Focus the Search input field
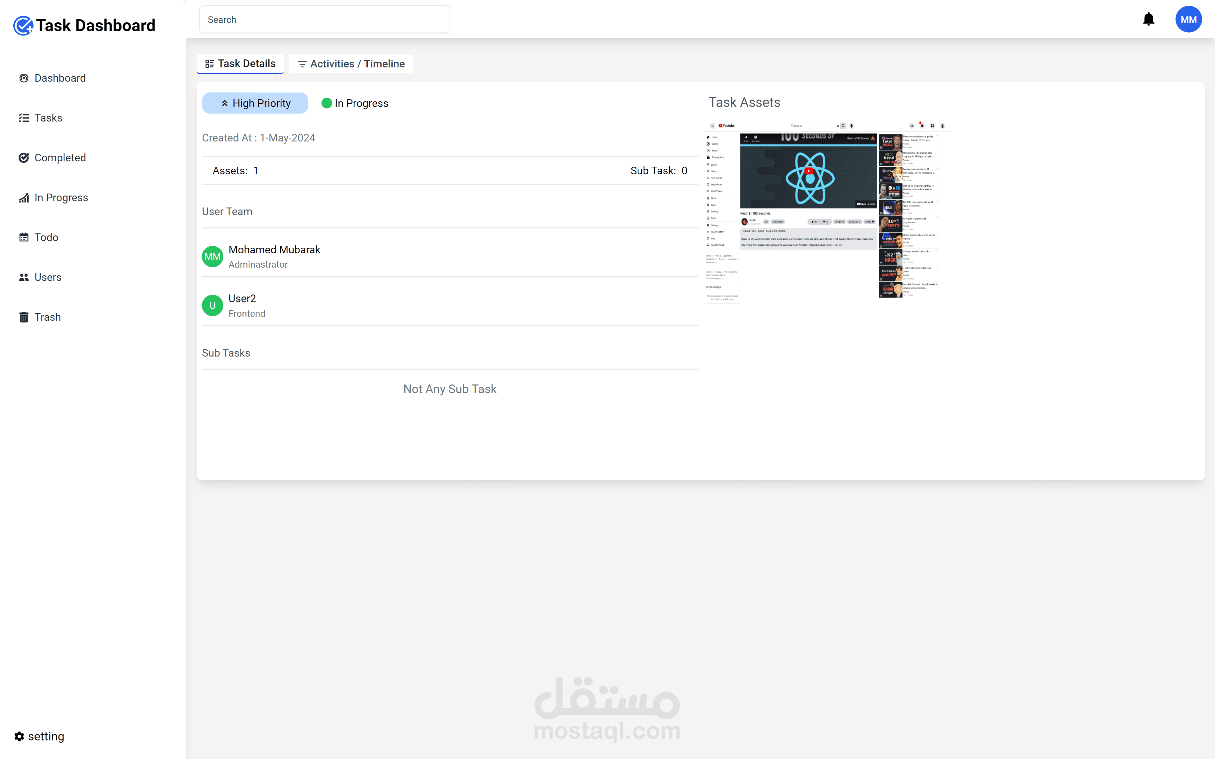1215x759 pixels. 324,20
